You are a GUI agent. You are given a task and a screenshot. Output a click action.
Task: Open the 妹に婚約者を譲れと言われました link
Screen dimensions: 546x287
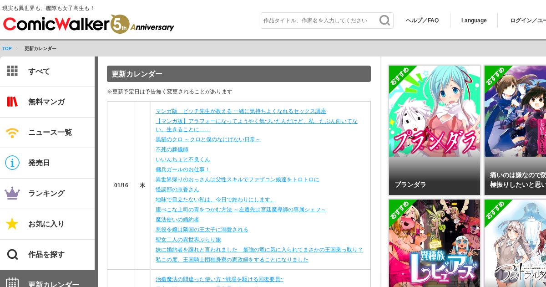click(x=259, y=250)
